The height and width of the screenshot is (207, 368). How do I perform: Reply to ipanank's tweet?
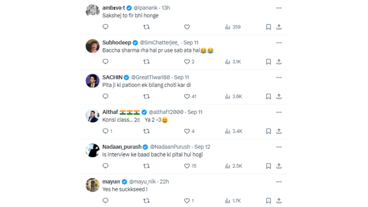[106, 26]
